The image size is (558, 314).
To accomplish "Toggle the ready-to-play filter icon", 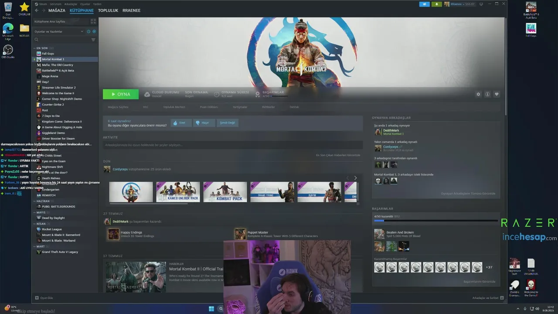I will 94,31.
